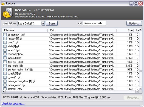Viewport: 144px width, 107px height.
Task: Click the vertical scrollbar up arrow
Action: click(x=140, y=30)
